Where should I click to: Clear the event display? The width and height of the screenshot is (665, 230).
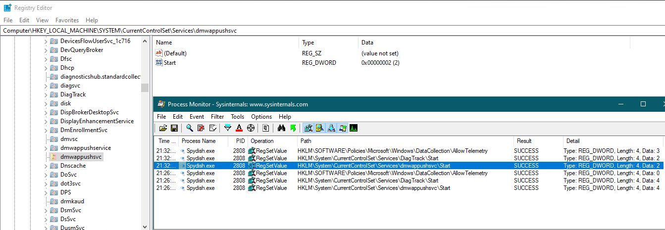213,128
